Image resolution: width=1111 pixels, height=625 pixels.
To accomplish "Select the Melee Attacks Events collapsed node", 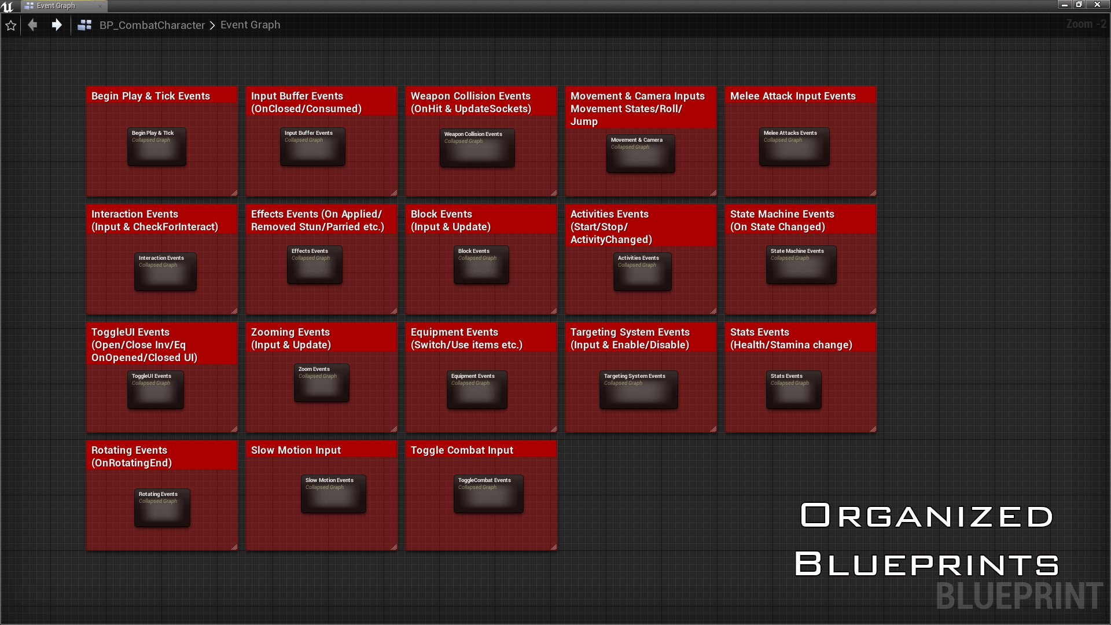I will (793, 146).
